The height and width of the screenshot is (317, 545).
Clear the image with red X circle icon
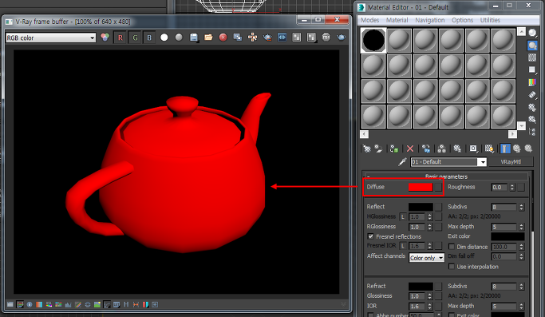tap(223, 38)
